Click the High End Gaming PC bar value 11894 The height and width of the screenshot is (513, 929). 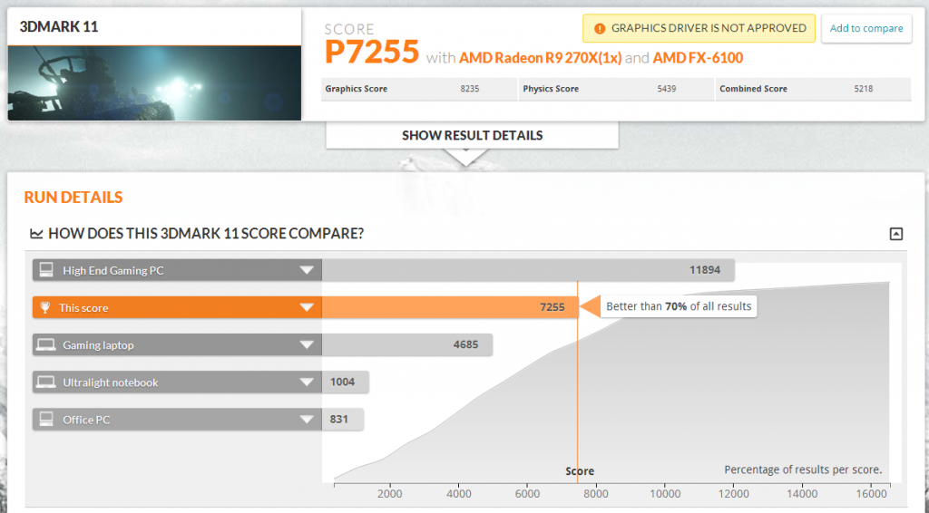point(705,270)
